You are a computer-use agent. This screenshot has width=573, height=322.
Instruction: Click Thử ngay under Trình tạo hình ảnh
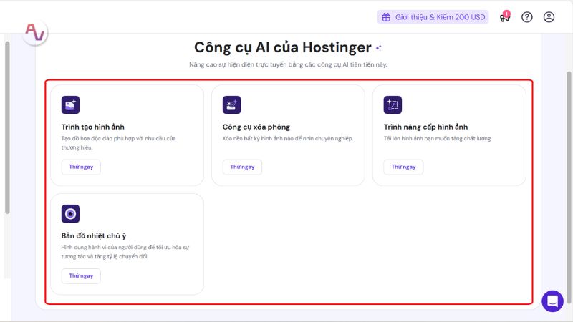click(81, 167)
